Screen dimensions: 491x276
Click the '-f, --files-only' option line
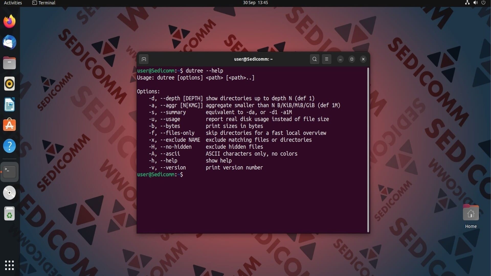238,133
